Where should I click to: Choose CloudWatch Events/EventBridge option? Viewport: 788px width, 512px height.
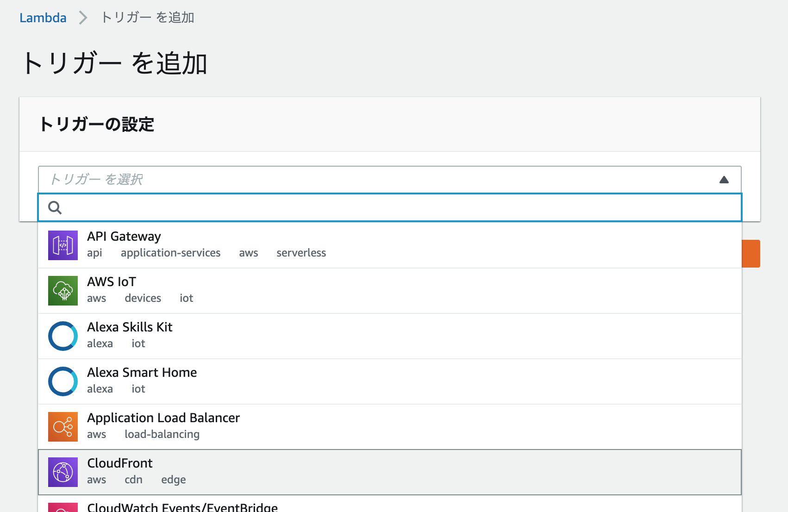coord(390,504)
